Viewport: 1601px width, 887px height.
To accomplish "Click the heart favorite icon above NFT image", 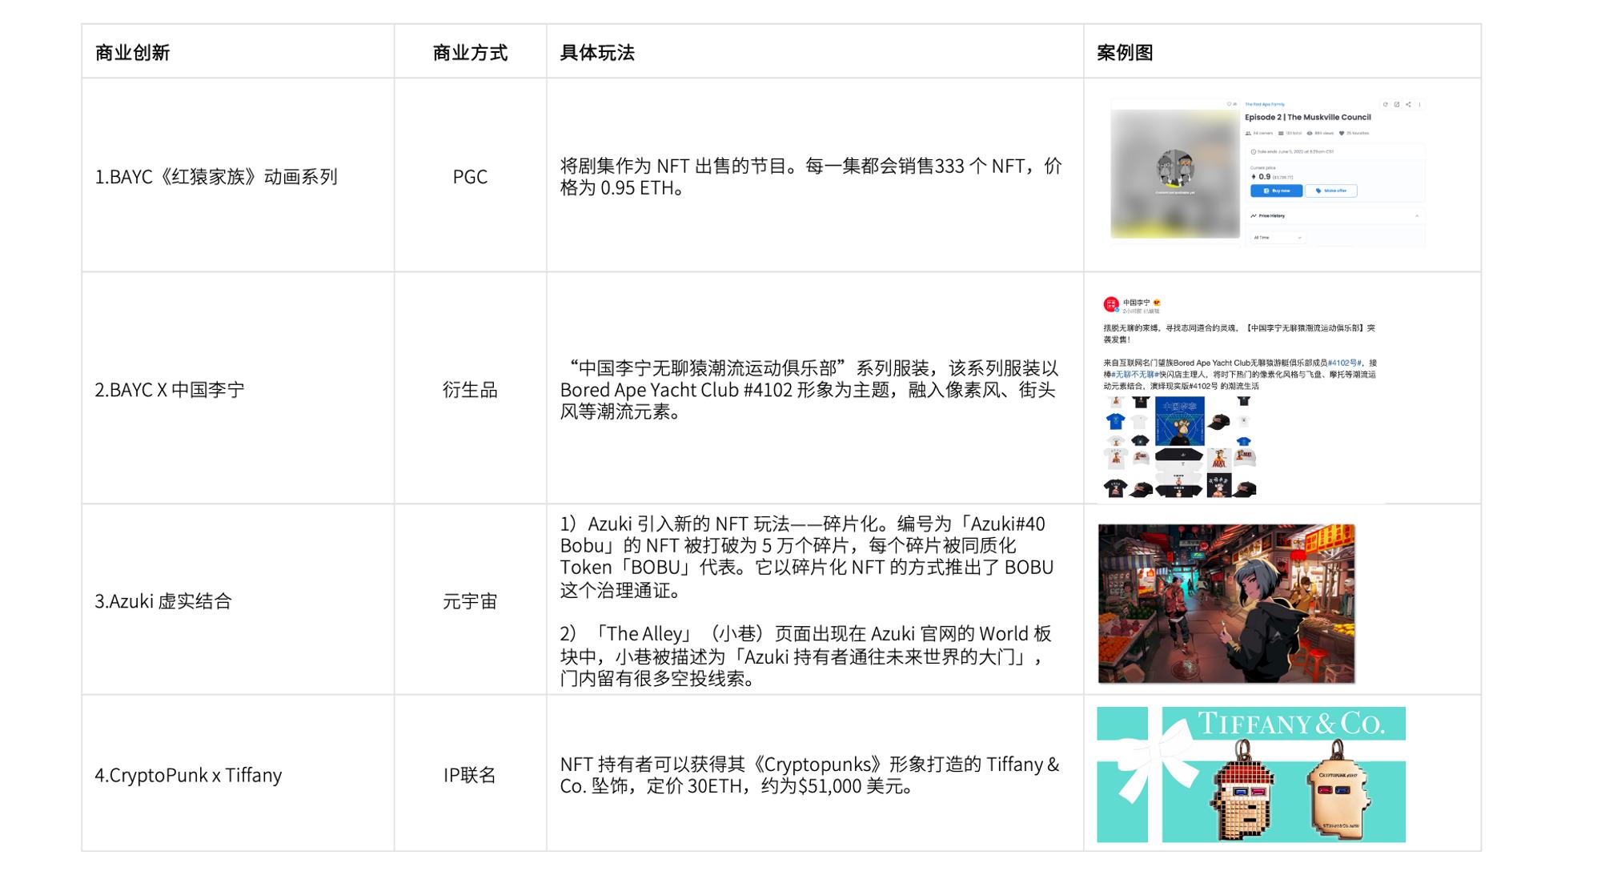I will point(1229,104).
